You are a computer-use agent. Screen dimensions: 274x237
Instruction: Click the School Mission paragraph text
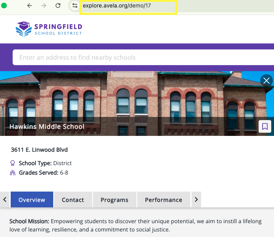coord(136,225)
